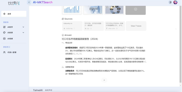Open the sina.com - 3 source card

tap(115, 26)
